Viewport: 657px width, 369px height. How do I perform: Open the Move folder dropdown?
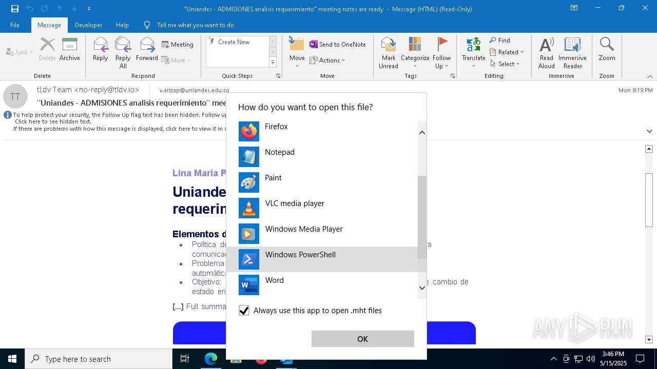(297, 53)
